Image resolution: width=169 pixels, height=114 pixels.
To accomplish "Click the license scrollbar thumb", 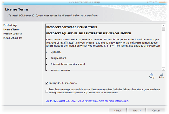I will 163,36.
